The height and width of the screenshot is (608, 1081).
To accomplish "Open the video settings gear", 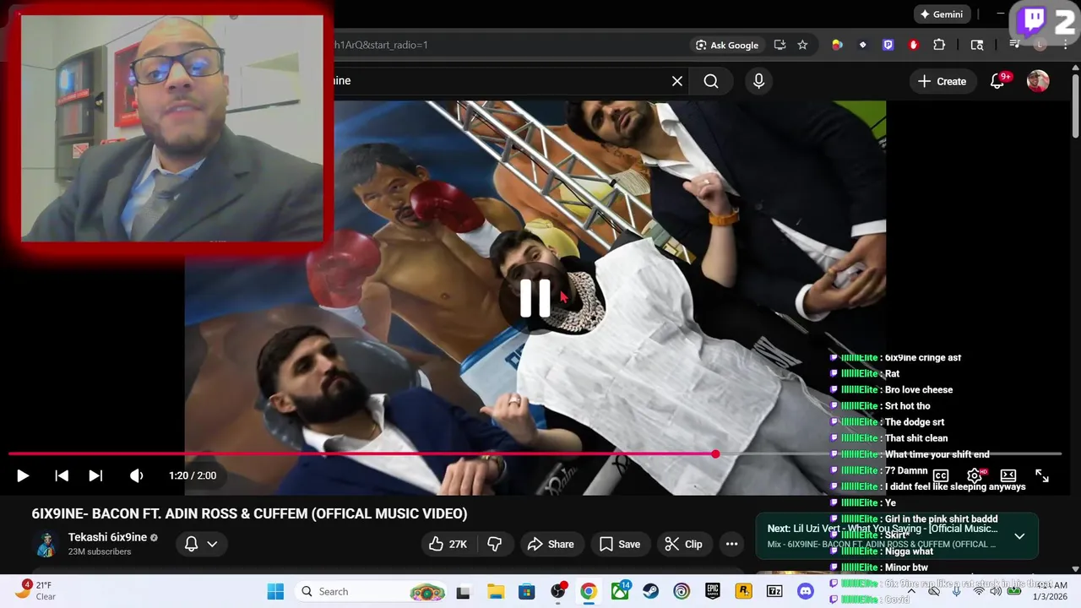I will tap(975, 476).
